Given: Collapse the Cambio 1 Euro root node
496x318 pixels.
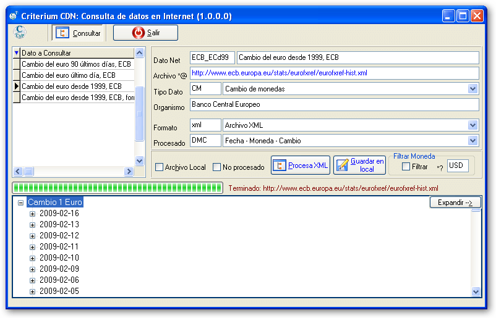Looking at the screenshot, I should pyautogui.click(x=21, y=203).
